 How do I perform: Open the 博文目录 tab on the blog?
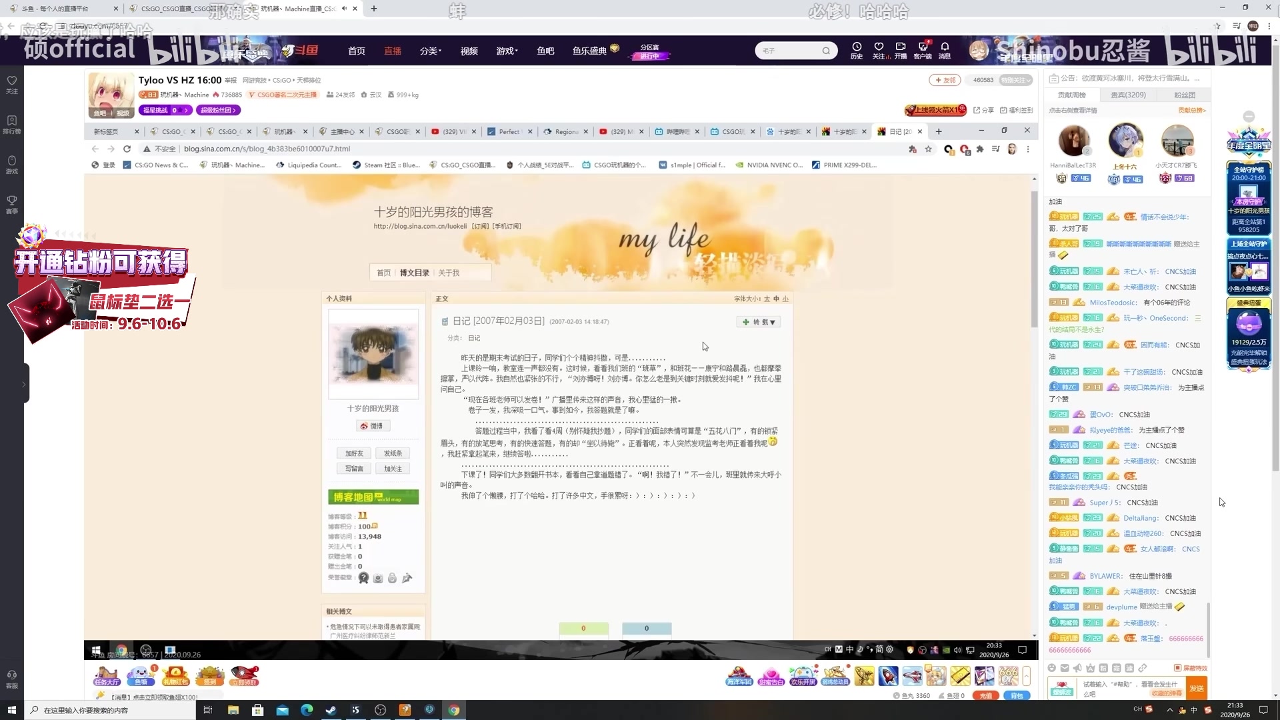point(414,273)
